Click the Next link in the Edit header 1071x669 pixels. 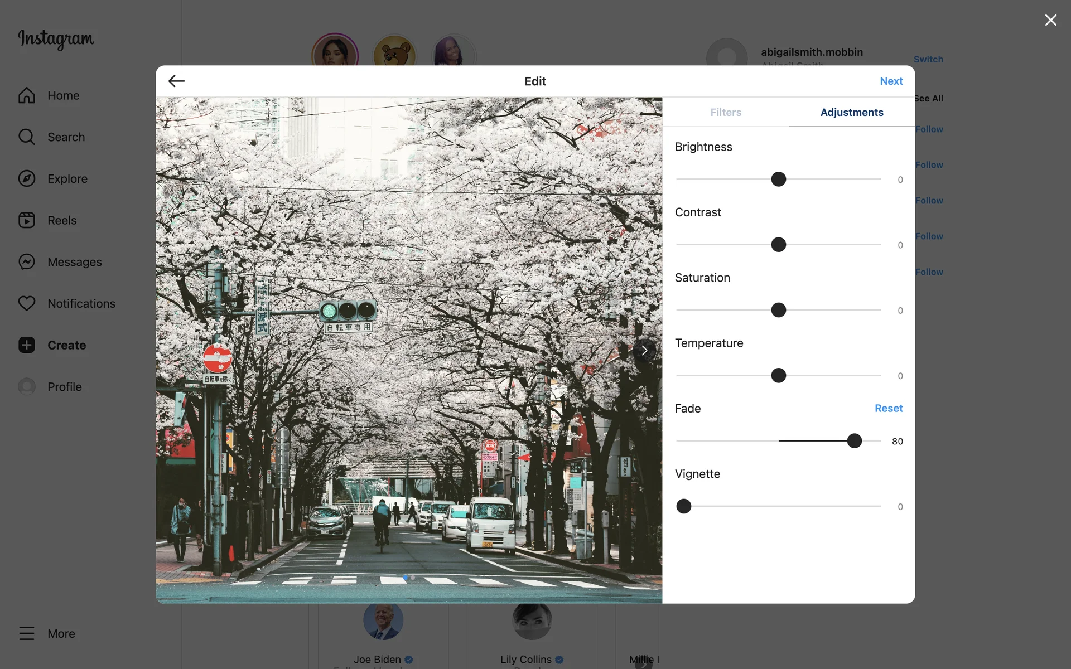point(891,81)
